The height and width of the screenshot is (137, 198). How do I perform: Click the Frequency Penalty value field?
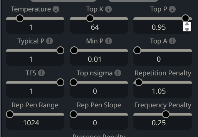pyautogui.click(x=159, y=123)
